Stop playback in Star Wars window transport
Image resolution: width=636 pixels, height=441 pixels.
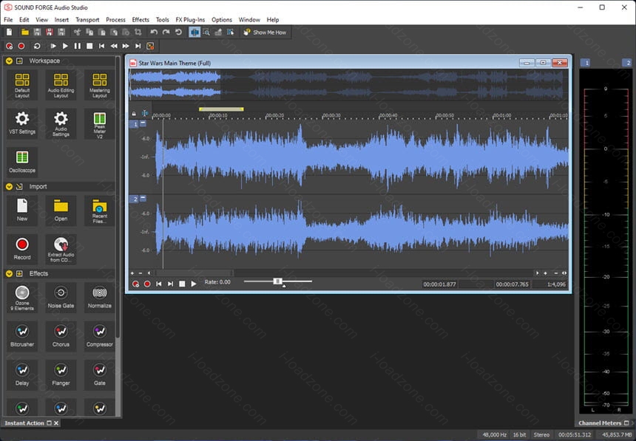pyautogui.click(x=182, y=284)
